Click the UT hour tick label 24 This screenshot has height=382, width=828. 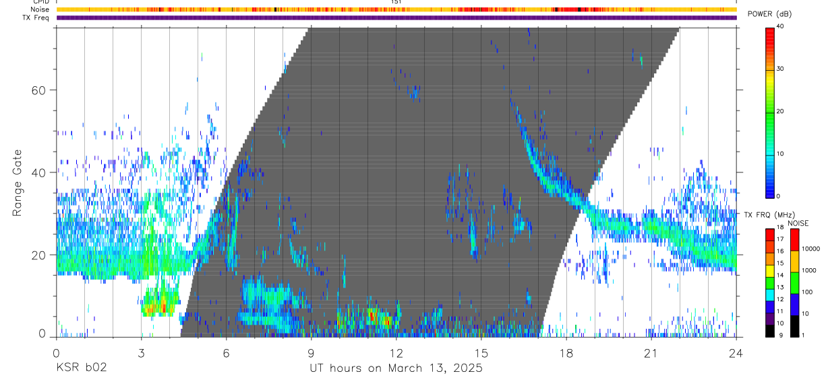click(x=736, y=353)
